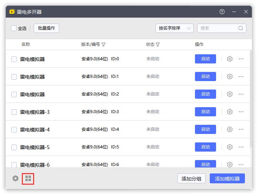This screenshot has width=259, height=196.
Task: Open settings for 雷电模拟器-4
Action: pyautogui.click(x=229, y=129)
